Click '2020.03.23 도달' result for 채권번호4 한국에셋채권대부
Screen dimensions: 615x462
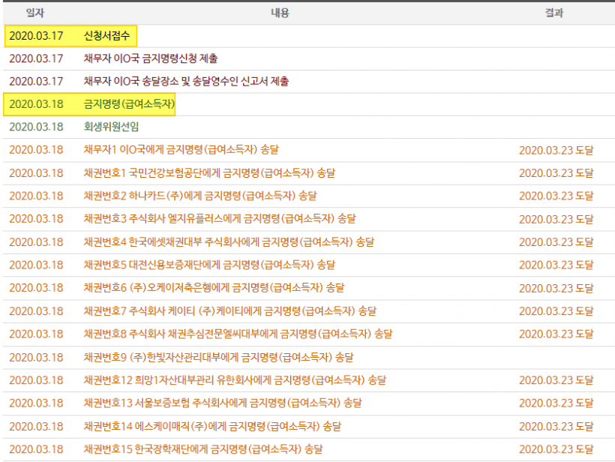[556, 242]
